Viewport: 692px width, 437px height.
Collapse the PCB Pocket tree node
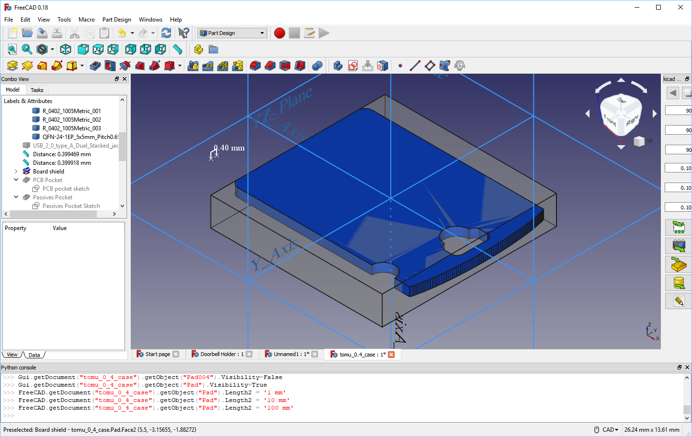pos(16,180)
